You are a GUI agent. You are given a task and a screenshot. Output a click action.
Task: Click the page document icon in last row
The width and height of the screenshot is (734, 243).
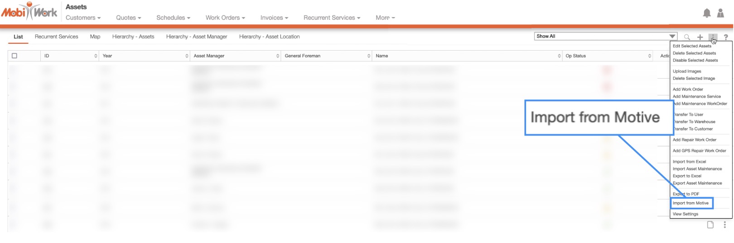[710, 225]
